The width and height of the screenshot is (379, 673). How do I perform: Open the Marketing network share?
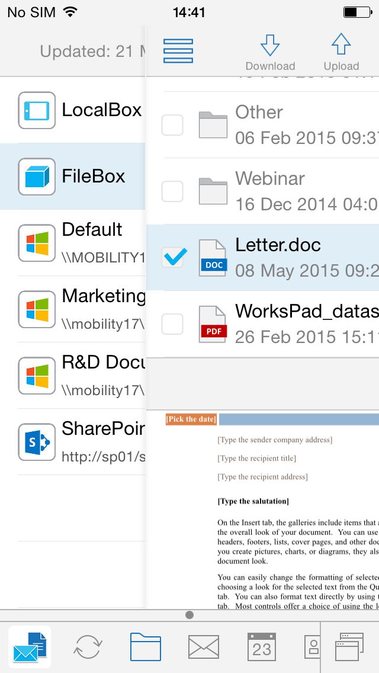(73, 309)
